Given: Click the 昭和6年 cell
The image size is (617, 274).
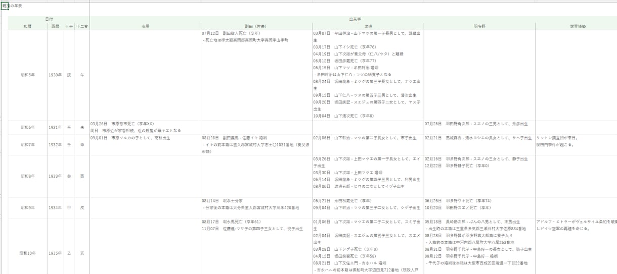Looking at the screenshot, I should click(x=27, y=127).
